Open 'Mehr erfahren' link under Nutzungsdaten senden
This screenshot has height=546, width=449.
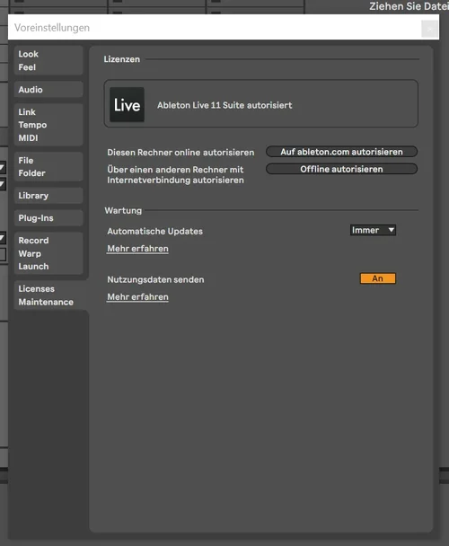(137, 297)
